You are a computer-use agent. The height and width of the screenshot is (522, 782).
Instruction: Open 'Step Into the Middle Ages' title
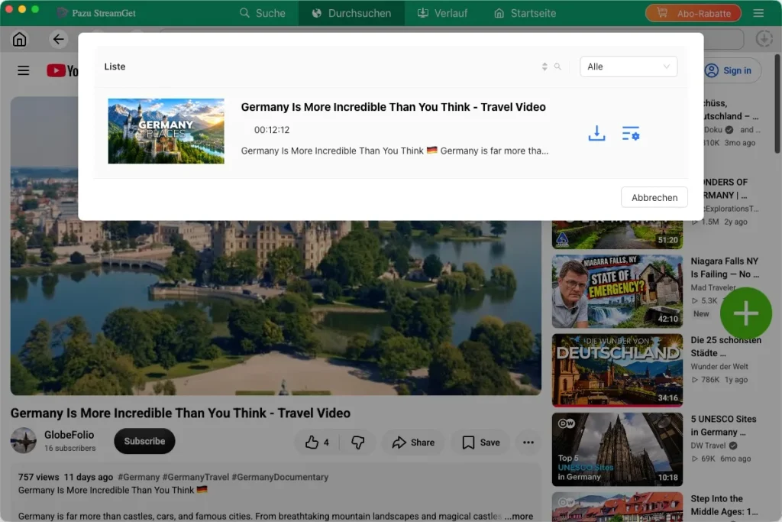(x=724, y=505)
